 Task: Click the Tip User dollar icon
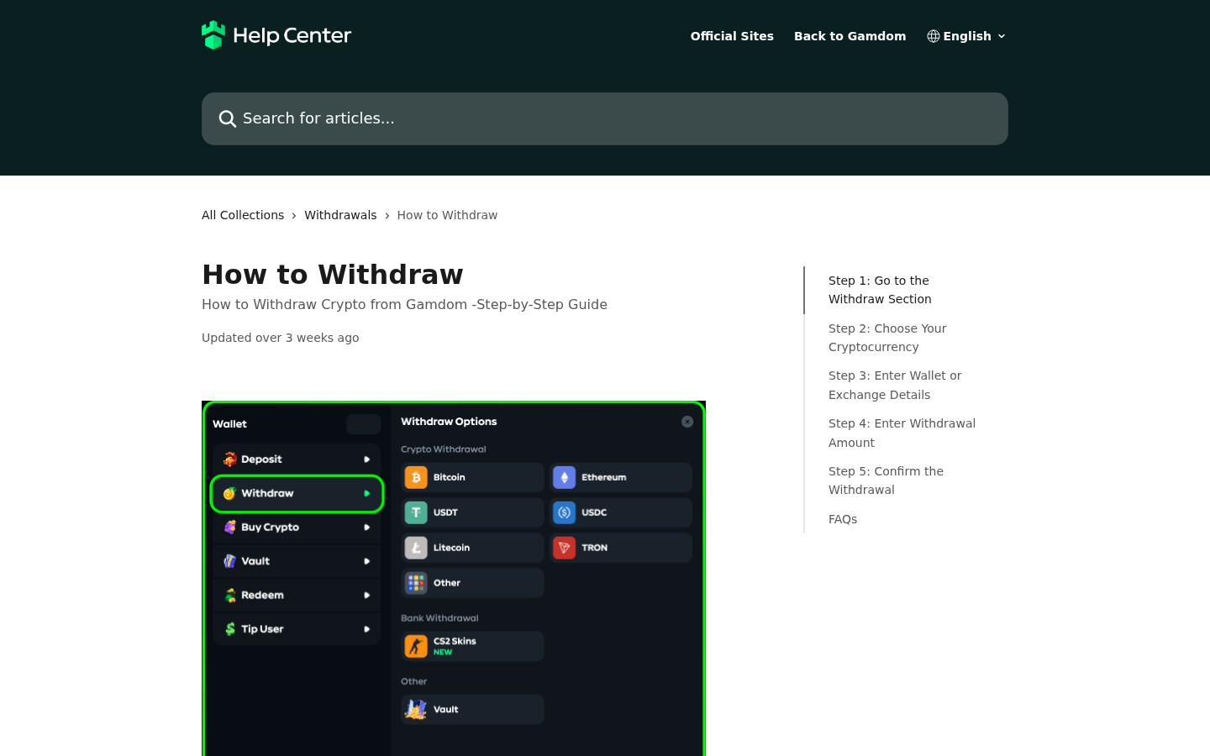point(229,629)
